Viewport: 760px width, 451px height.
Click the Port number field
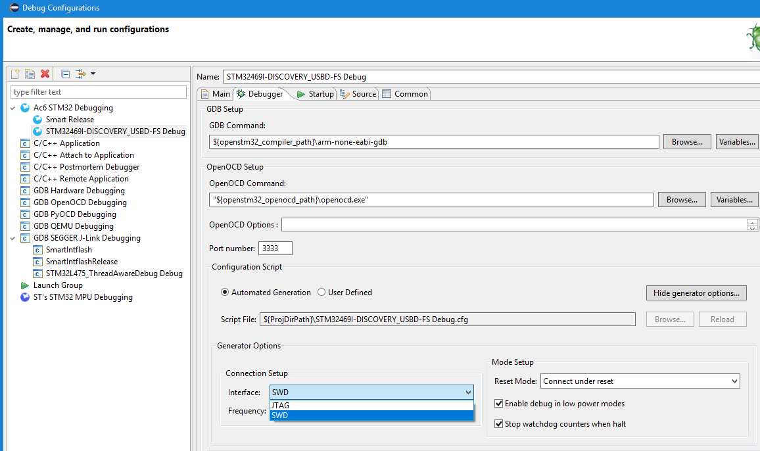pos(275,249)
